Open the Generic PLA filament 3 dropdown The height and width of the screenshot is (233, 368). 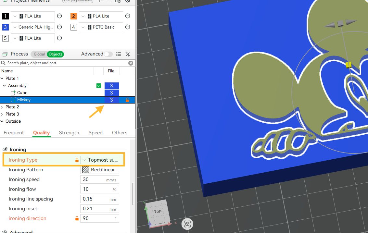point(33,27)
